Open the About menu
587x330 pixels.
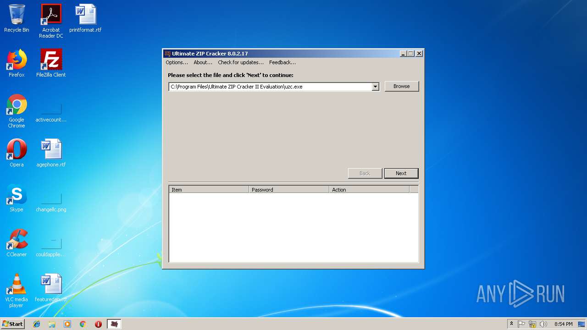pos(203,62)
